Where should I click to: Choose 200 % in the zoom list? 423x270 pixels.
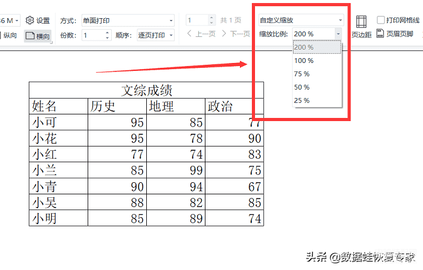[317, 47]
